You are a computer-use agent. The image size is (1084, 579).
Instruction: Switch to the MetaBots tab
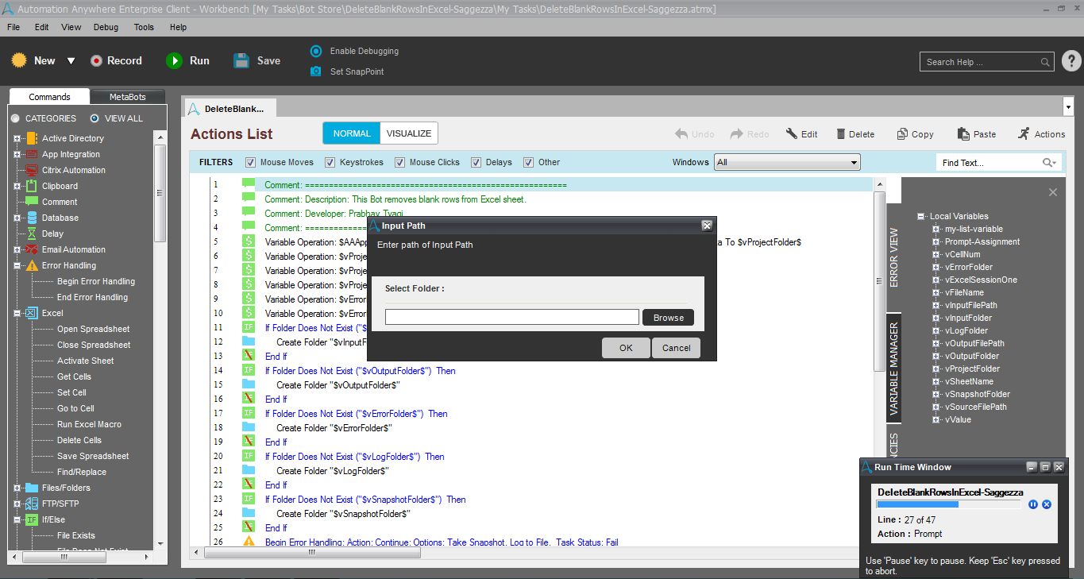coord(128,97)
